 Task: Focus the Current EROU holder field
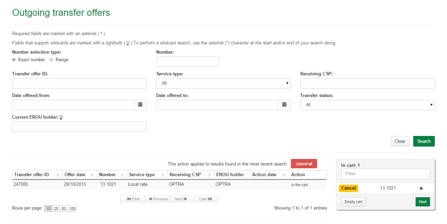(79, 127)
